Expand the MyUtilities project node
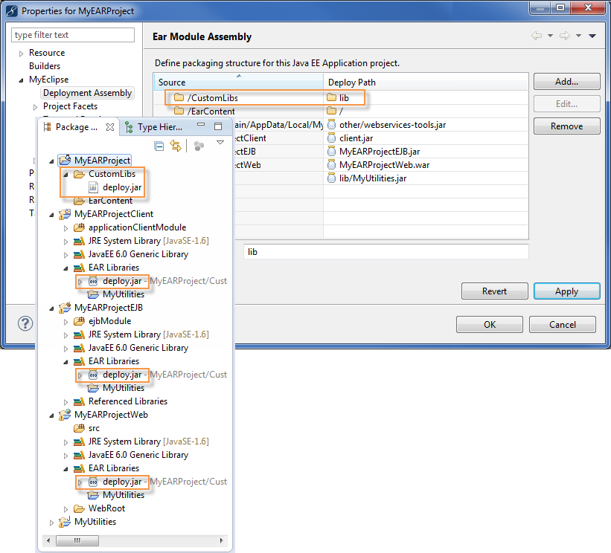 (x=52, y=522)
